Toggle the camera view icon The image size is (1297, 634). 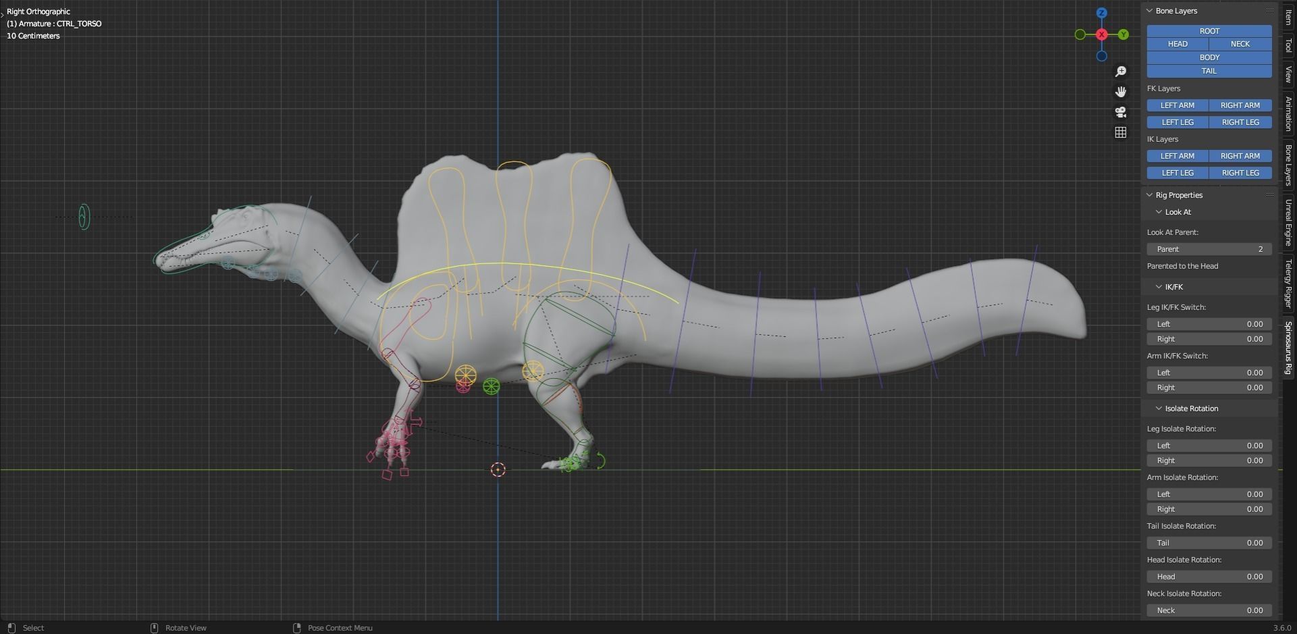pyautogui.click(x=1121, y=112)
